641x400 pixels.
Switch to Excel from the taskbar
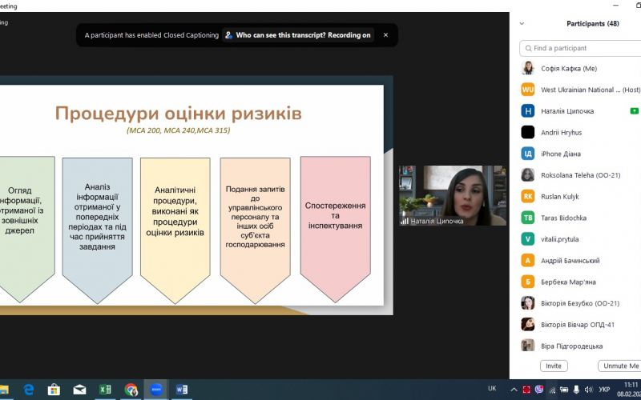pyautogui.click(x=105, y=390)
